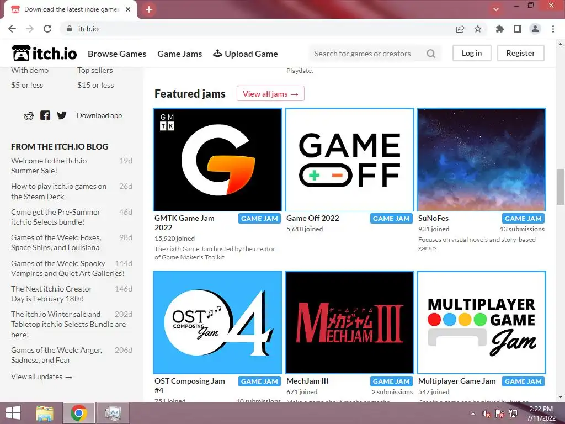Image resolution: width=565 pixels, height=424 pixels.
Task: Click Multiplayer Game Jam title link
Action: (457, 381)
